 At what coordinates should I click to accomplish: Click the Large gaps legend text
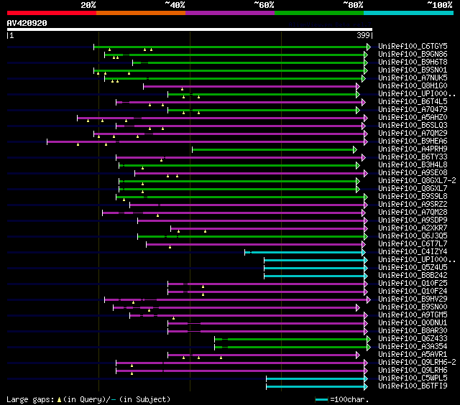click(88, 399)
